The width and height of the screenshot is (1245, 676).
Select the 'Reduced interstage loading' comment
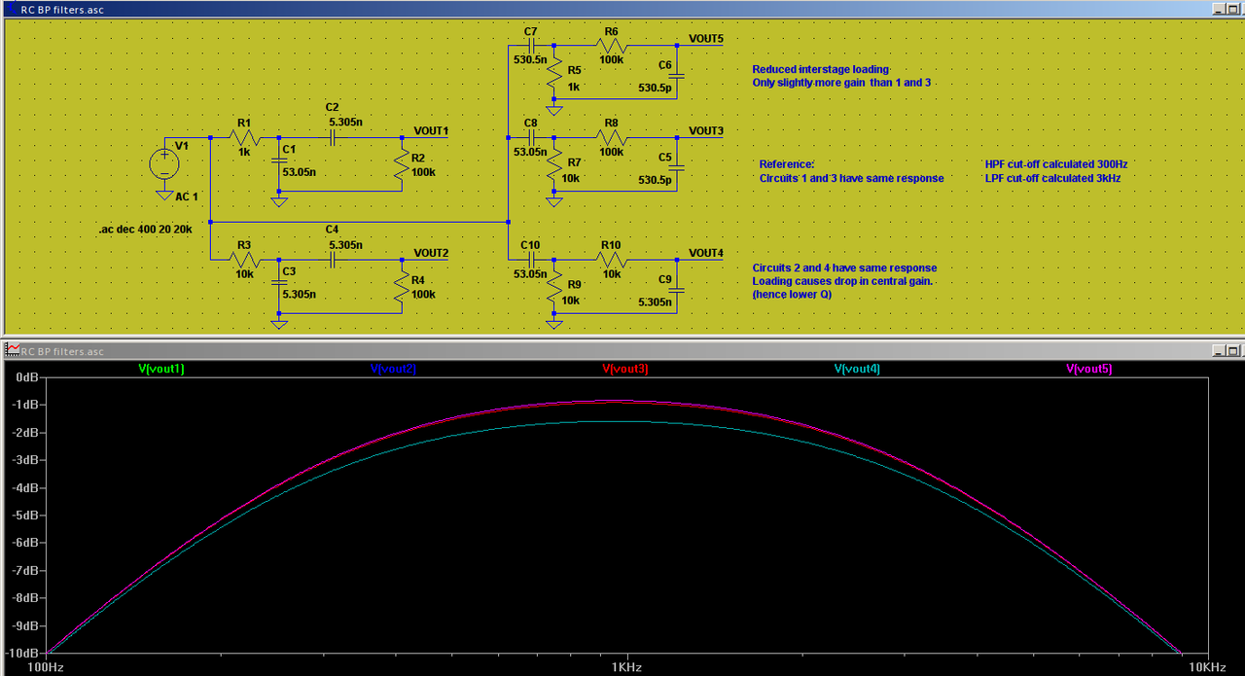click(820, 70)
